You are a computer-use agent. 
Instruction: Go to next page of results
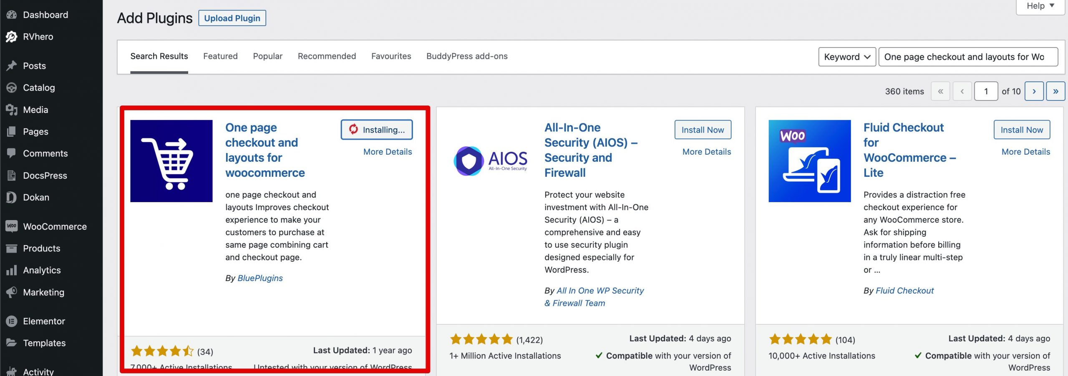[1034, 91]
